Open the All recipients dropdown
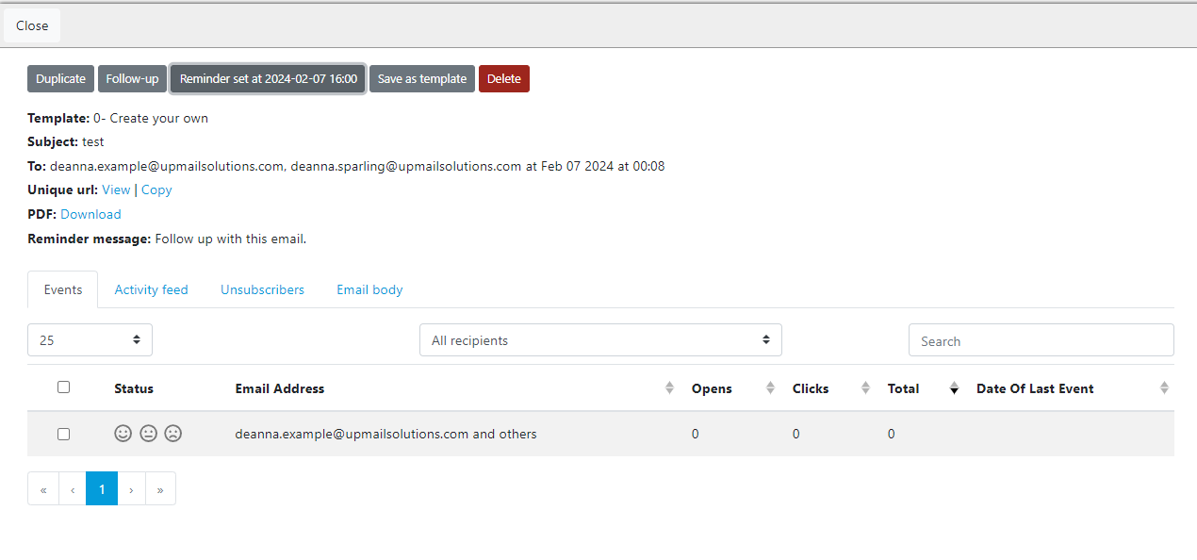Viewport: 1197px width, 560px height. tap(600, 340)
